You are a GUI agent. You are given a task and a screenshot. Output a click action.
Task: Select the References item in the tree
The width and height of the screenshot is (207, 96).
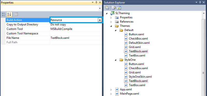click(x=127, y=22)
